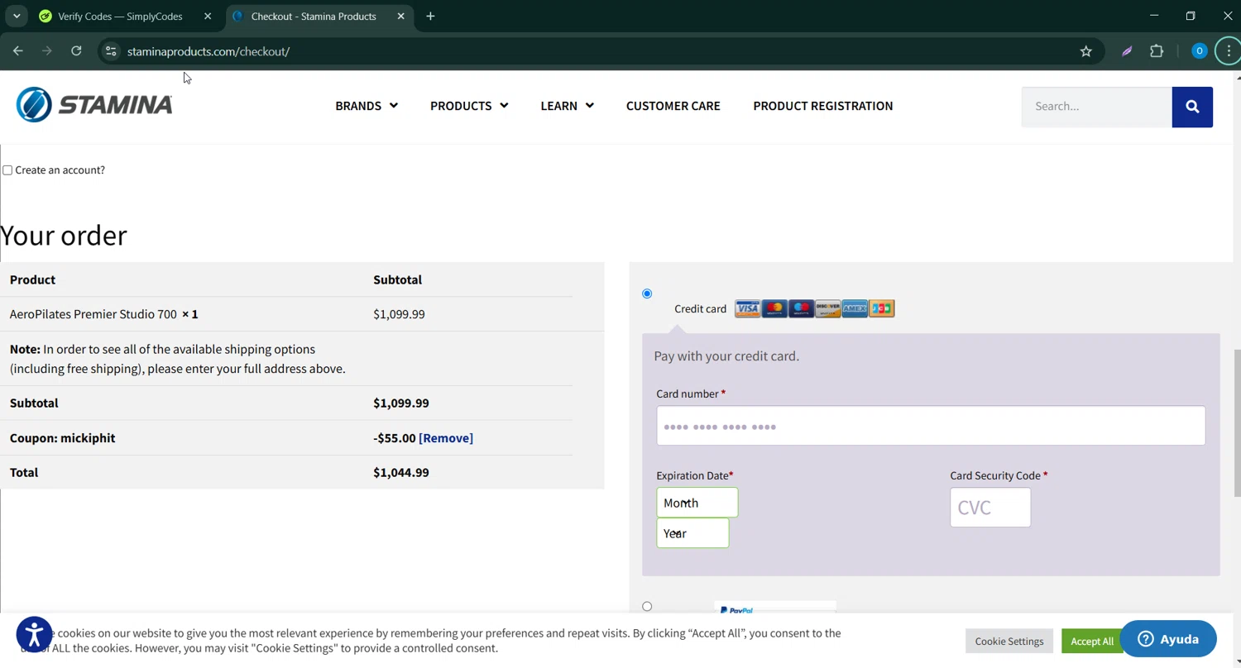Screen dimensions: 1241x668
Task: Open the tab search dropdown arrow
Action: coord(17,16)
